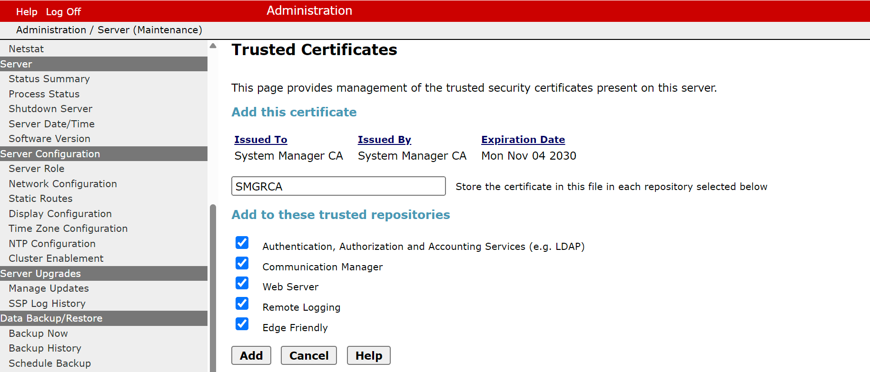The image size is (870, 372).
Task: Sort by Expiration Date column header
Action: 523,140
